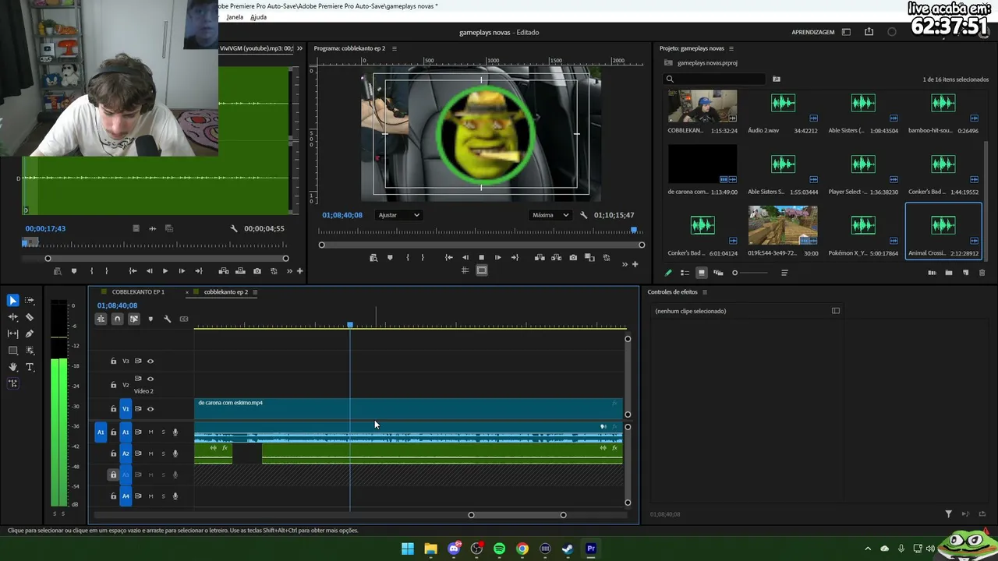Click Lift button in Program monitor

tap(540, 258)
